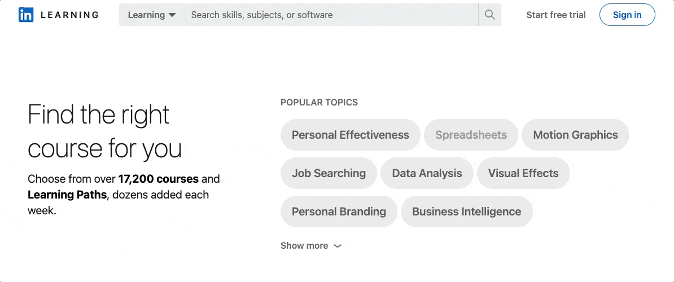Select the Visual Effects topic pill
Screen dimensions: 674x282
(x=523, y=173)
